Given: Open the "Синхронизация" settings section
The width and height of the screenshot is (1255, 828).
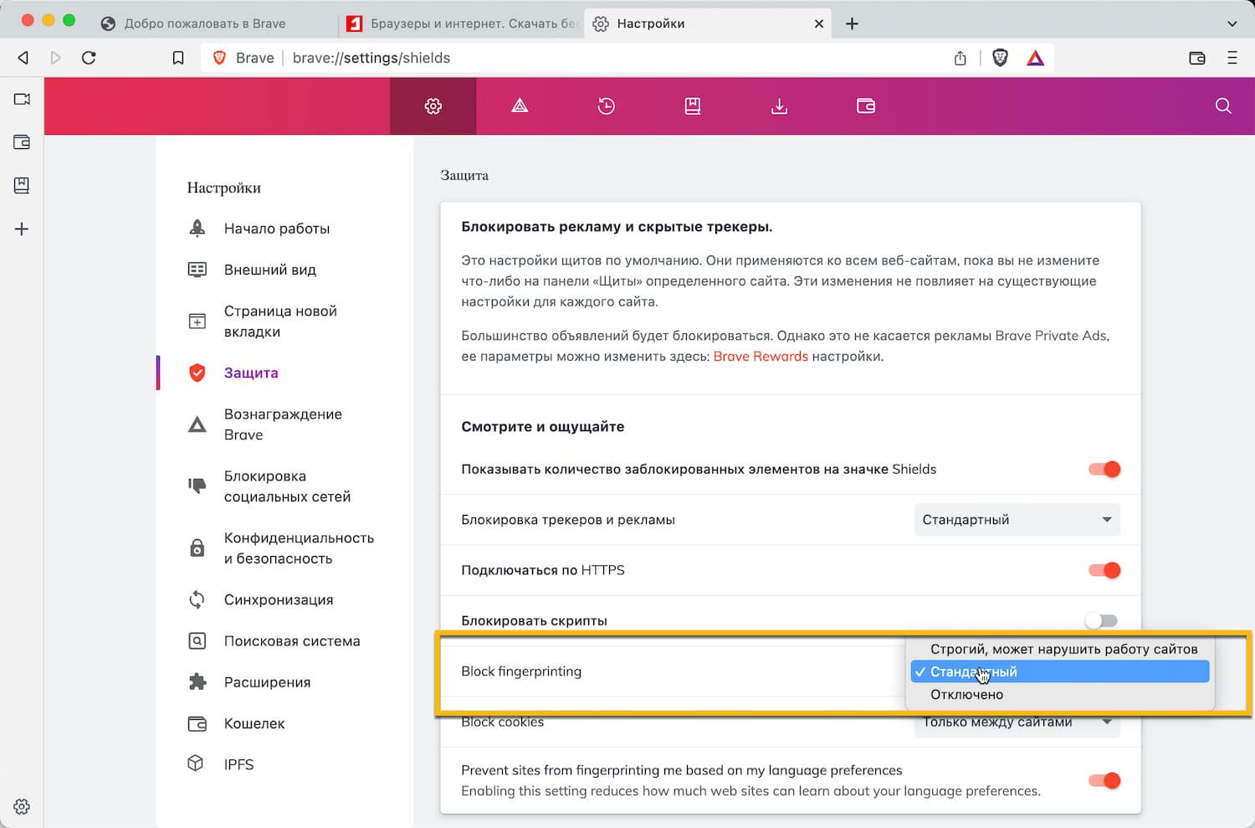Looking at the screenshot, I should [x=278, y=599].
